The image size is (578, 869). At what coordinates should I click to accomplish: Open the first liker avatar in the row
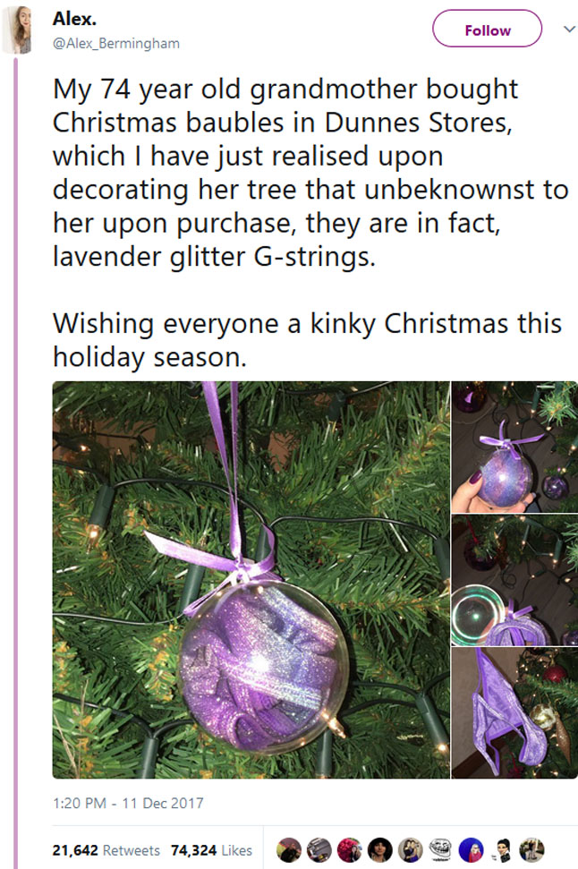289,850
